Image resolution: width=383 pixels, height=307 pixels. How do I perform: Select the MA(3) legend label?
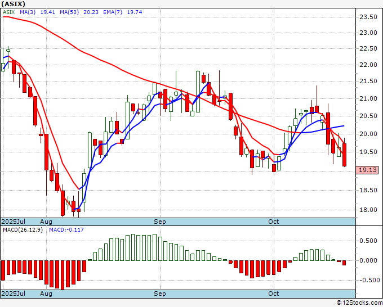click(28, 12)
